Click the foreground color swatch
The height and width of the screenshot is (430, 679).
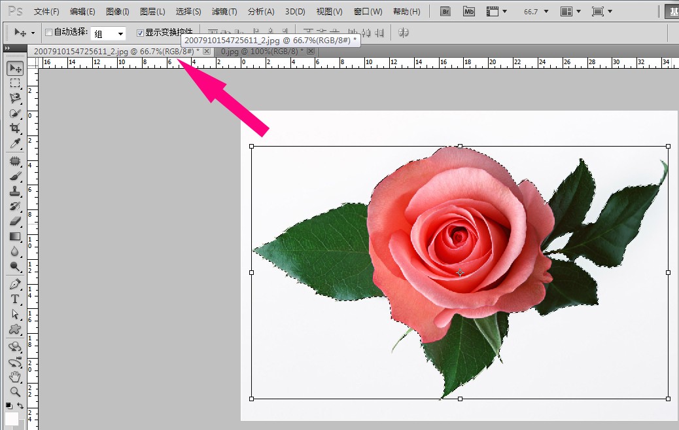tap(11, 419)
